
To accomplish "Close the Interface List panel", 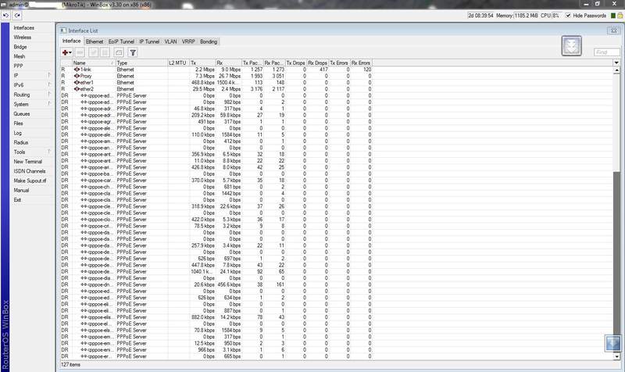I will tap(614, 30).
